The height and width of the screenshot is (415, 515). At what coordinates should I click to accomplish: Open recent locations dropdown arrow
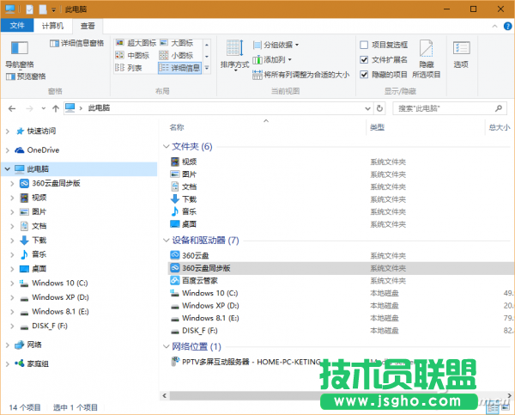click(44, 108)
